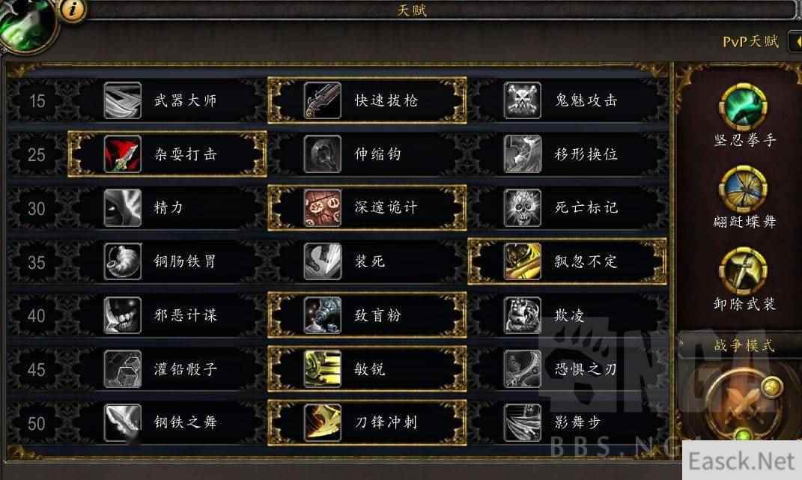Open the 卸除武装 PvP talent slot
802x480 pixels.
(743, 271)
